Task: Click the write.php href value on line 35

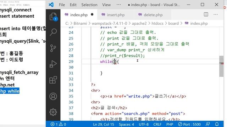Action: pos(139,96)
